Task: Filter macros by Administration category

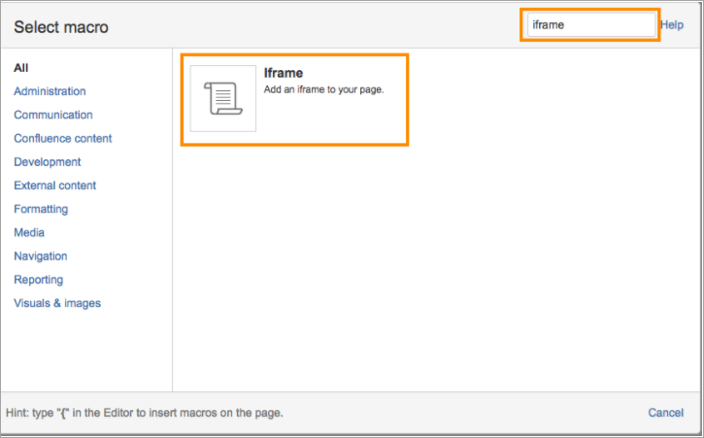Action: coord(50,91)
